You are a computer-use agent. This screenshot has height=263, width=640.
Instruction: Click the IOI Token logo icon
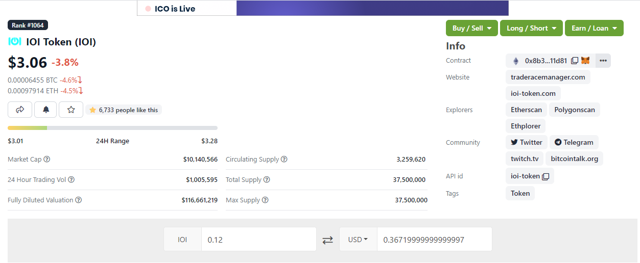click(x=15, y=42)
